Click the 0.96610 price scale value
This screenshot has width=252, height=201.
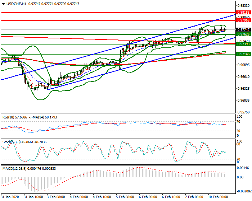click(x=244, y=76)
